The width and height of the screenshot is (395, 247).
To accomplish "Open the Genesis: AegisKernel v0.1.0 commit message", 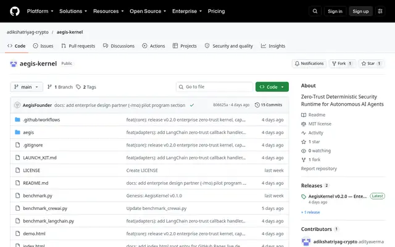I will pyautogui.click(x=154, y=196).
